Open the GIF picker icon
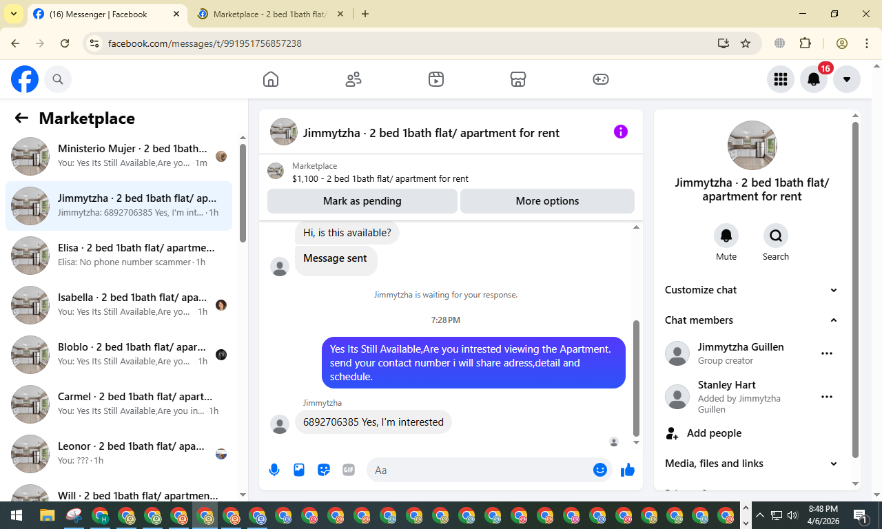 pyautogui.click(x=349, y=470)
